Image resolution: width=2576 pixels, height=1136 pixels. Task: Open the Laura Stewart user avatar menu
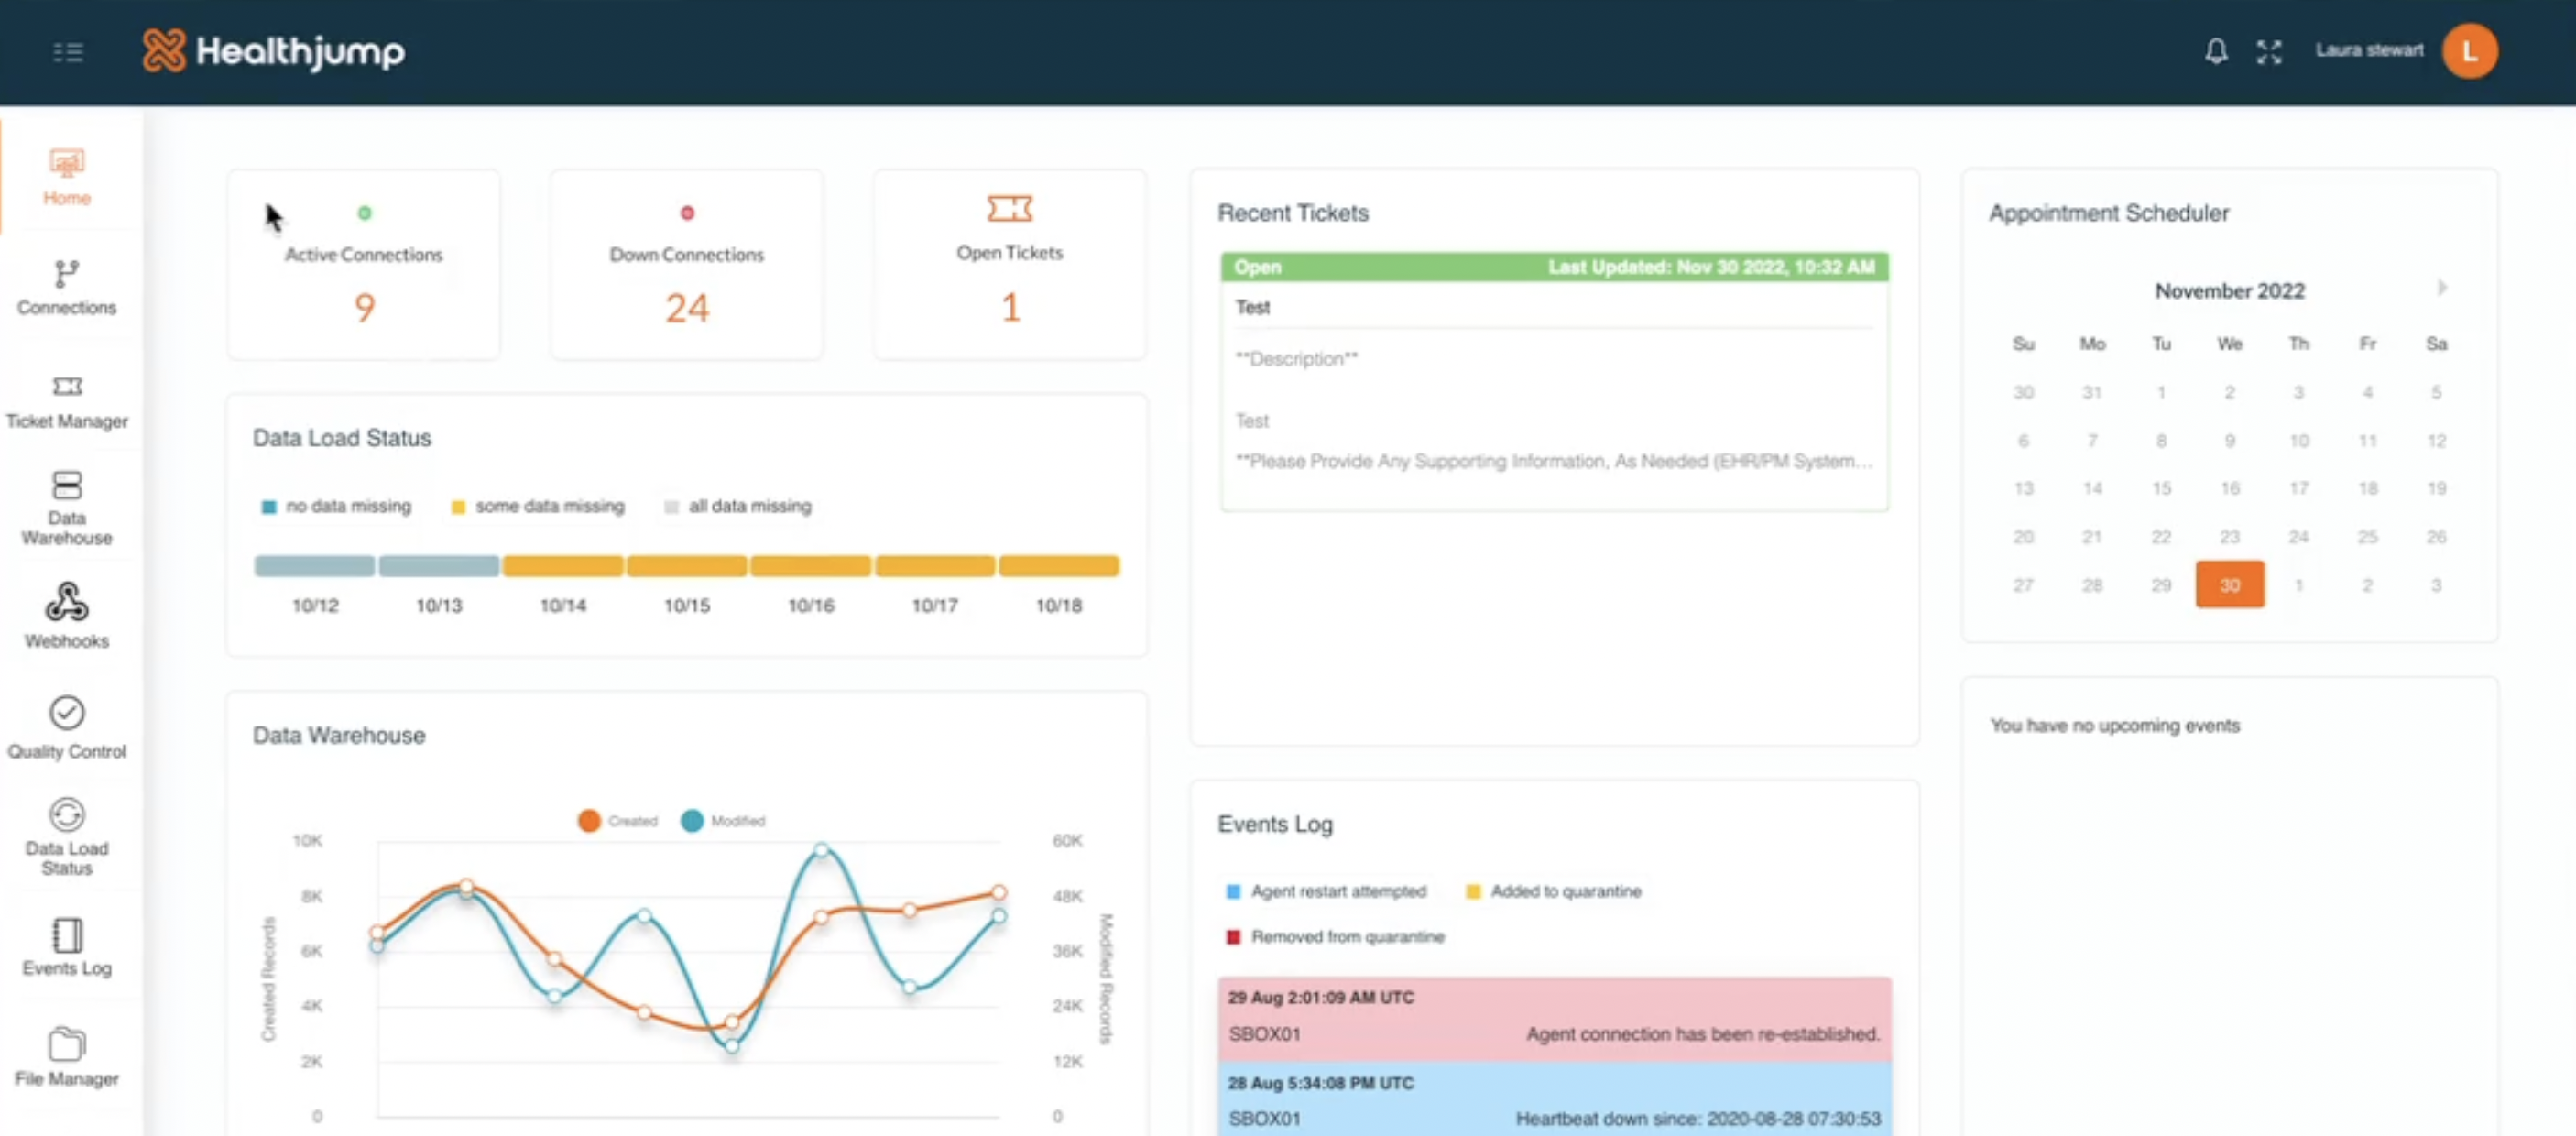(x=2469, y=51)
